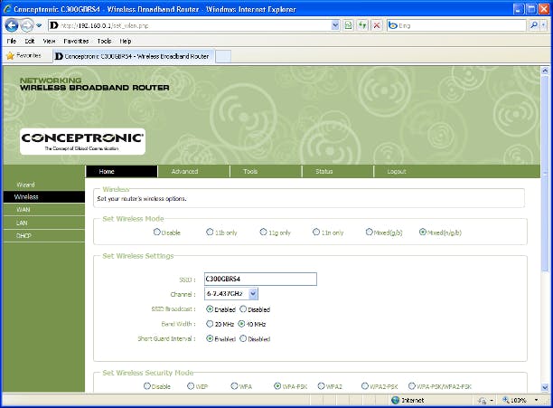The width and height of the screenshot is (553, 408).
Task: Switch to the Advanced navigation tab
Action: click(193, 172)
